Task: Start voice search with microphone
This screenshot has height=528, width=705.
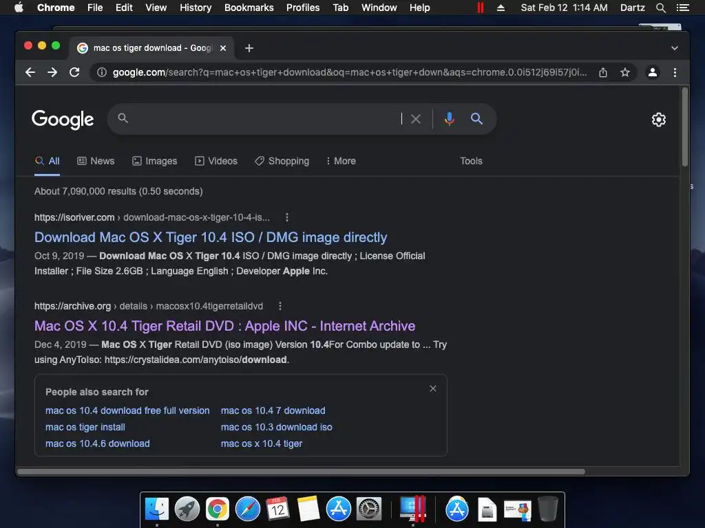Action: 449,119
